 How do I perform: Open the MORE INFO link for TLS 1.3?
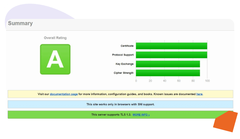tap(141, 115)
